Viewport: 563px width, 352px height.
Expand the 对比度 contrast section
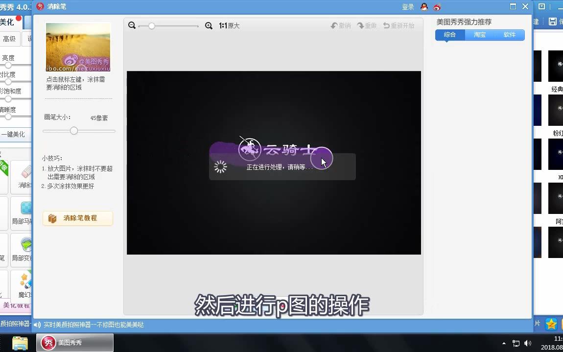pyautogui.click(x=7, y=73)
